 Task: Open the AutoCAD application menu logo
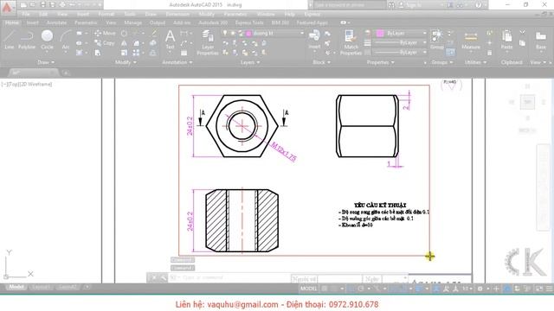tap(8, 7)
